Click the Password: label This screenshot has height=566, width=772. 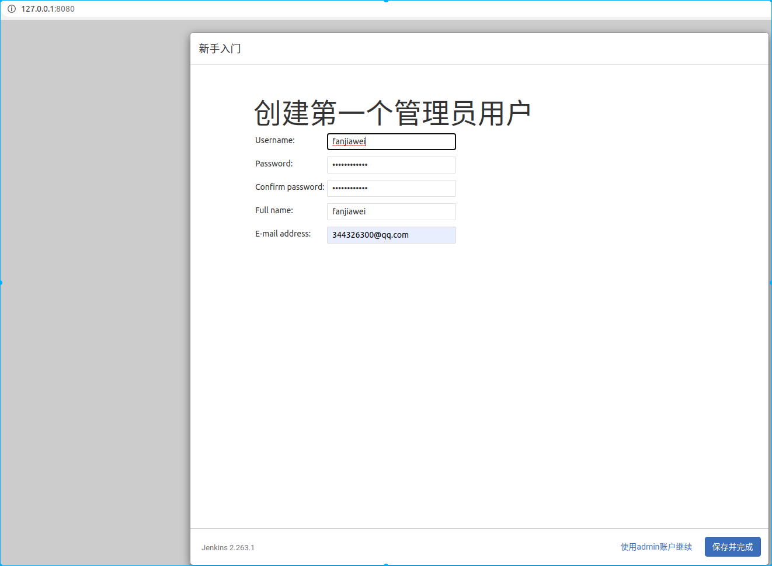coord(274,164)
